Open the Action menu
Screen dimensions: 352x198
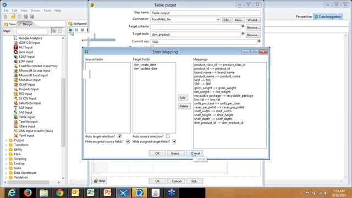click(x=35, y=10)
